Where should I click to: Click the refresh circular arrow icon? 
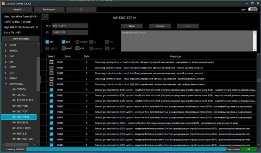click(x=45, y=17)
